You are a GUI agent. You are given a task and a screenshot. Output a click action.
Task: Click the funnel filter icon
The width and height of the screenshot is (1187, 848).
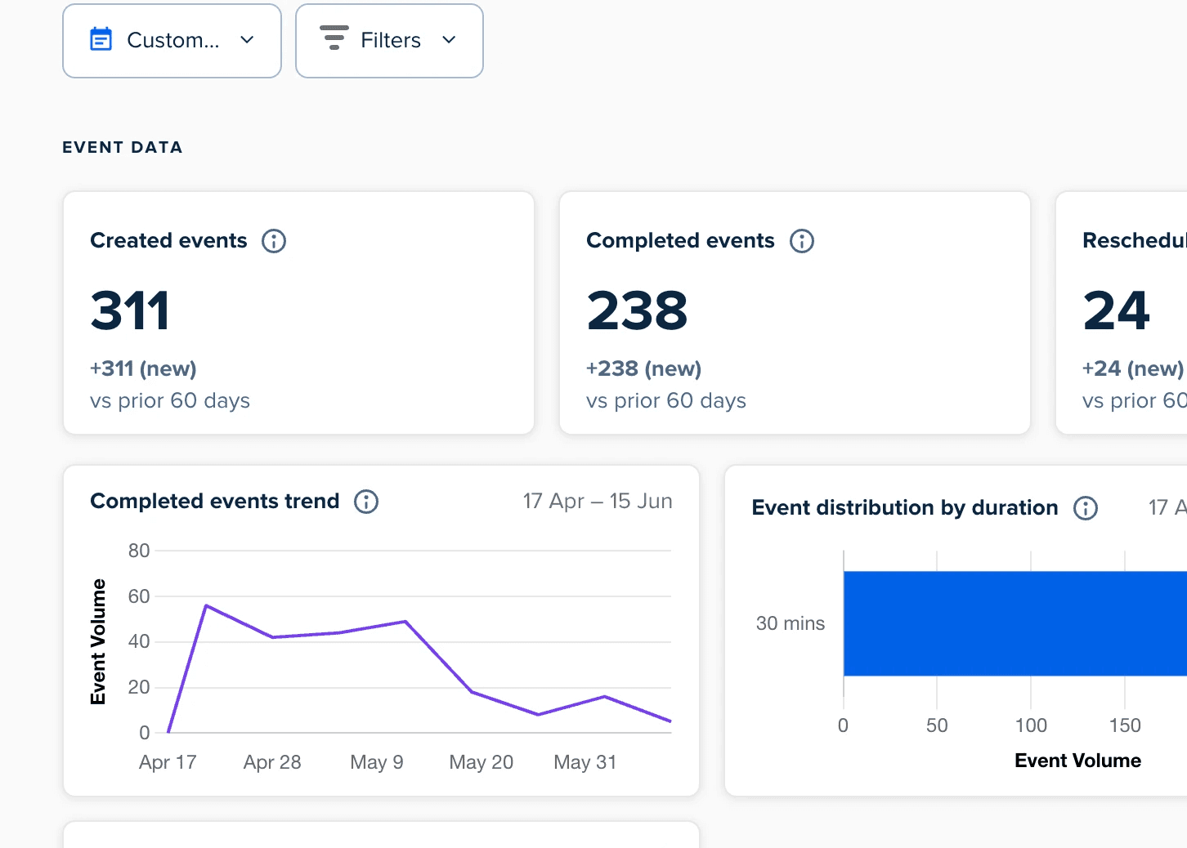pyautogui.click(x=334, y=38)
